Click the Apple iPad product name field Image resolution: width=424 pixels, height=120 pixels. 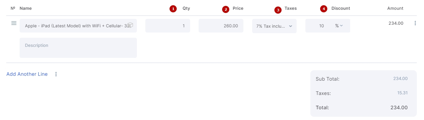(x=78, y=26)
